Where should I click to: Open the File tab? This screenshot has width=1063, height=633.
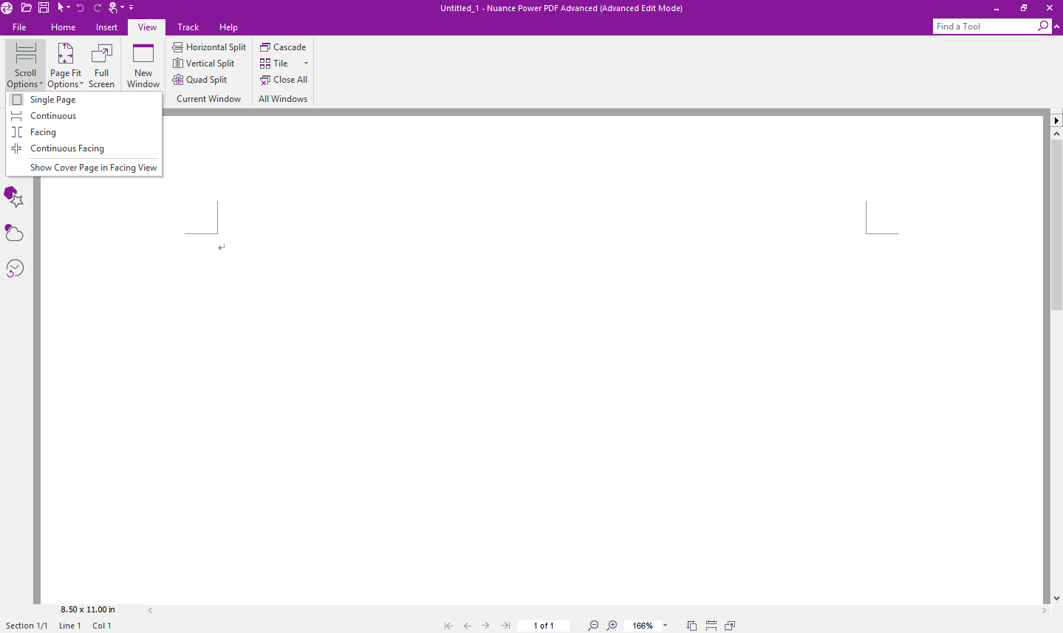[x=19, y=27]
